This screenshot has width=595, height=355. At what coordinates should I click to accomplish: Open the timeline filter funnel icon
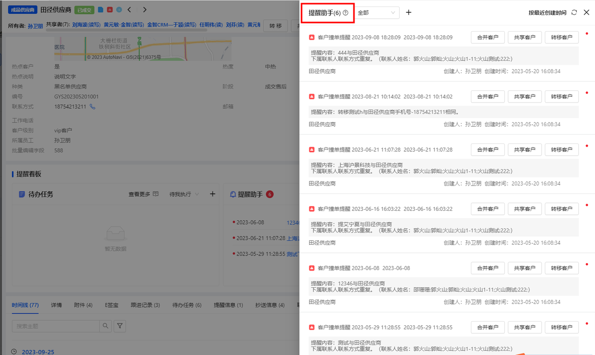[120, 326]
